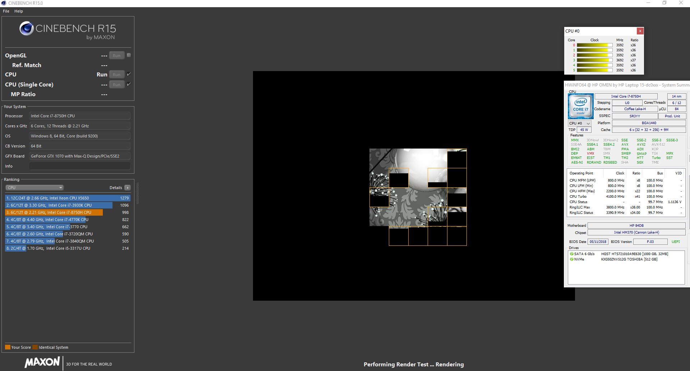
Task: Click the BIOS Date 05/11/2018 field
Action: pos(598,241)
